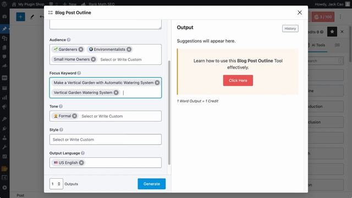The height and width of the screenshot is (198, 352).
Task: Click the Blog Post Outline list icon
Action: pos(51,13)
